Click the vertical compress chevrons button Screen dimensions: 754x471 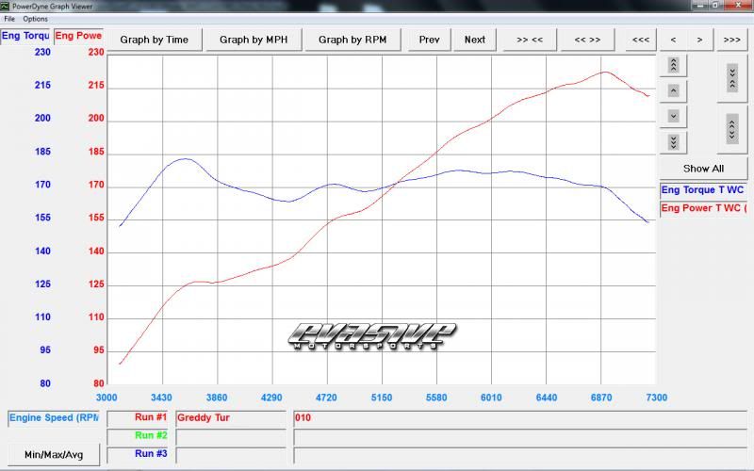732,78
